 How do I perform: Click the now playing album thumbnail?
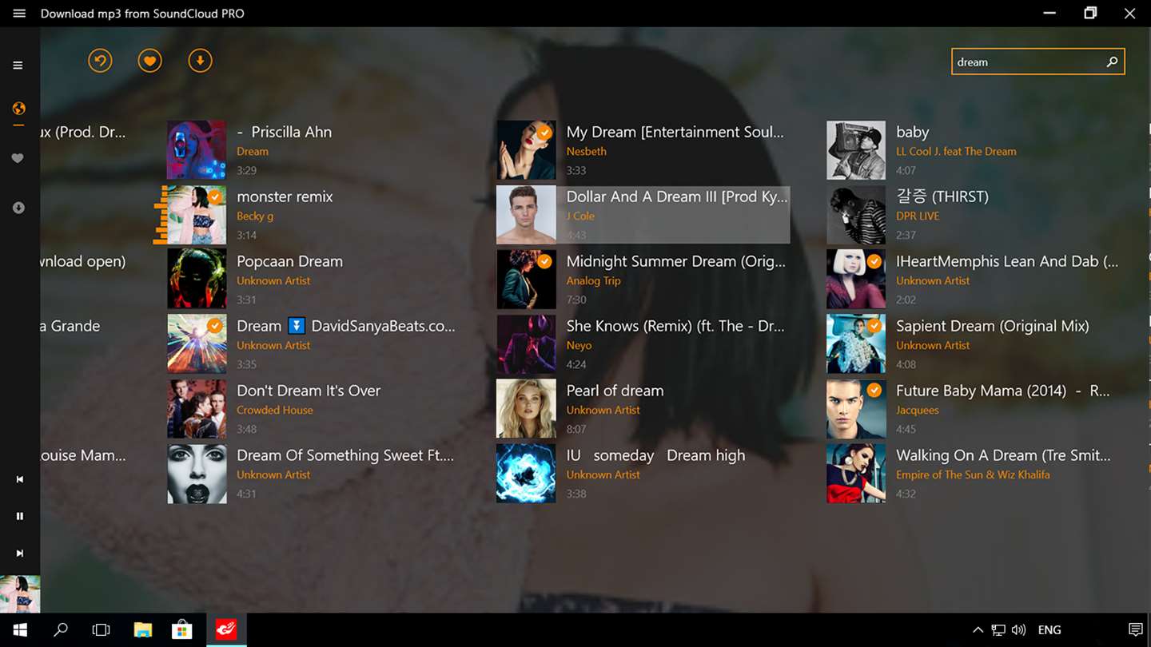click(x=20, y=594)
